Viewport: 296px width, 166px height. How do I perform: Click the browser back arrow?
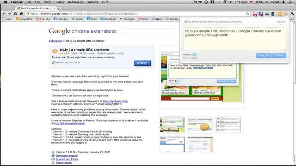4,14
